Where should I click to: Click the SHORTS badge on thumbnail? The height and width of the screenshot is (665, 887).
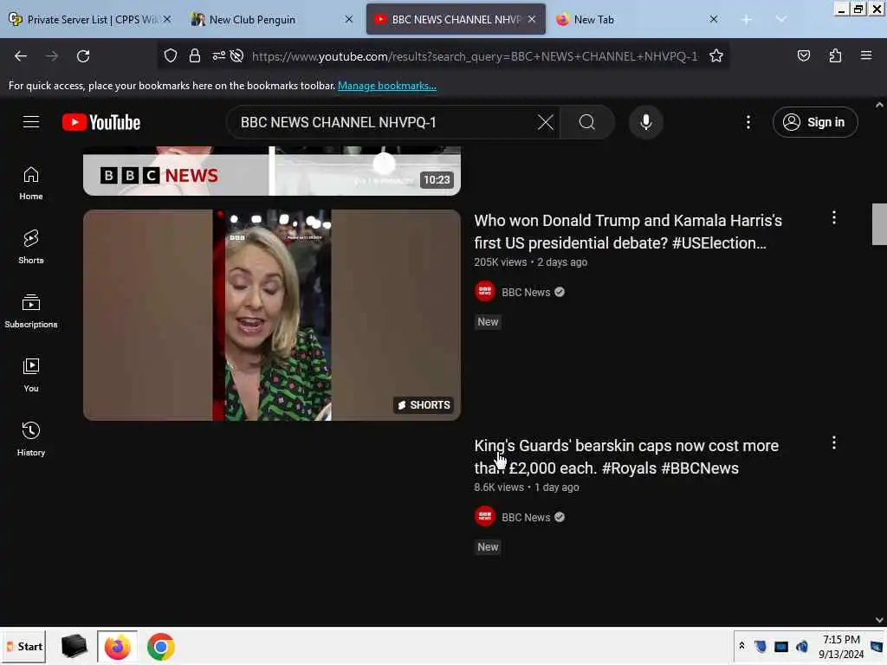(x=424, y=405)
